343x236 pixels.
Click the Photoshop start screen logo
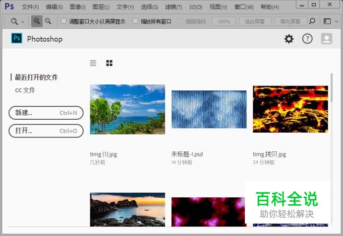[17, 38]
